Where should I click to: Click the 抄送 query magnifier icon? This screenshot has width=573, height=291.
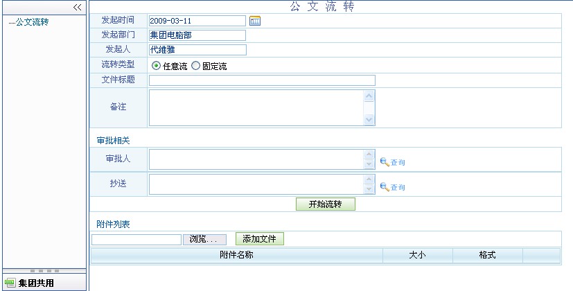(x=385, y=187)
